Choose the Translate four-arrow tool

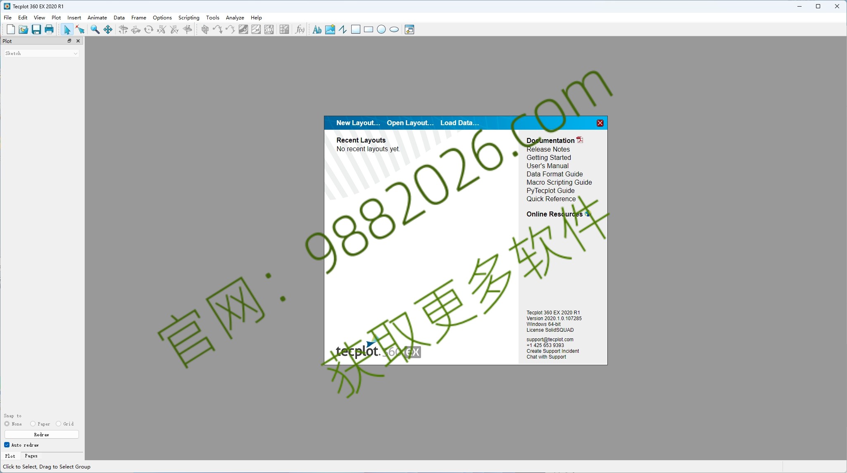(108, 29)
